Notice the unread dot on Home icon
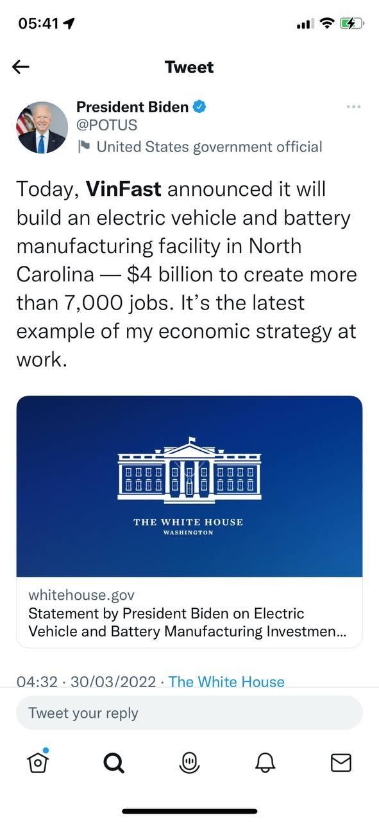 tap(46, 751)
